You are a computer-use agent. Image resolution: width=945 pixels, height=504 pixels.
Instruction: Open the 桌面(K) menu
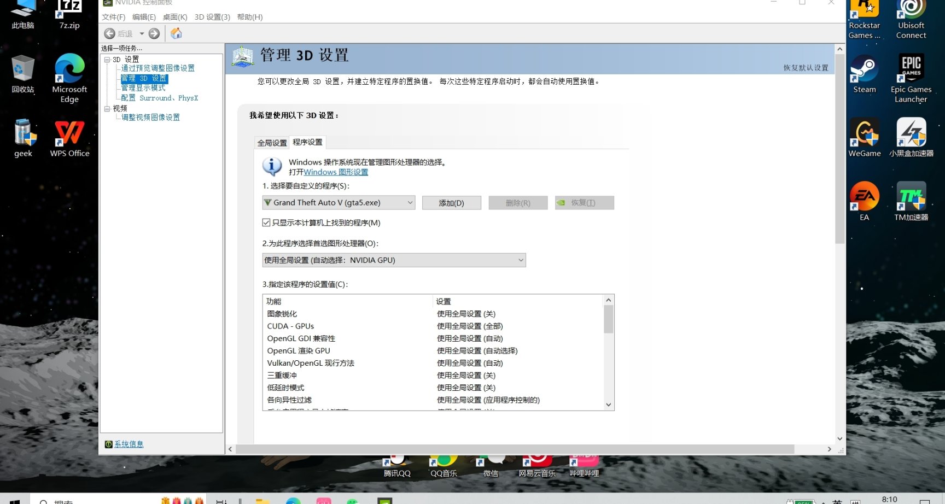click(175, 17)
